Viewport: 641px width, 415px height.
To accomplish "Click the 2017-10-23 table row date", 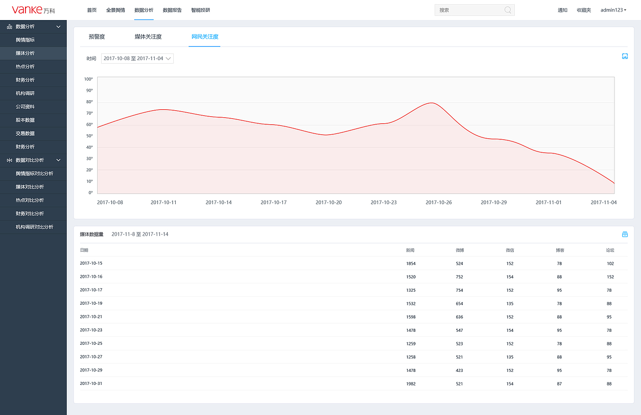I will [x=91, y=330].
